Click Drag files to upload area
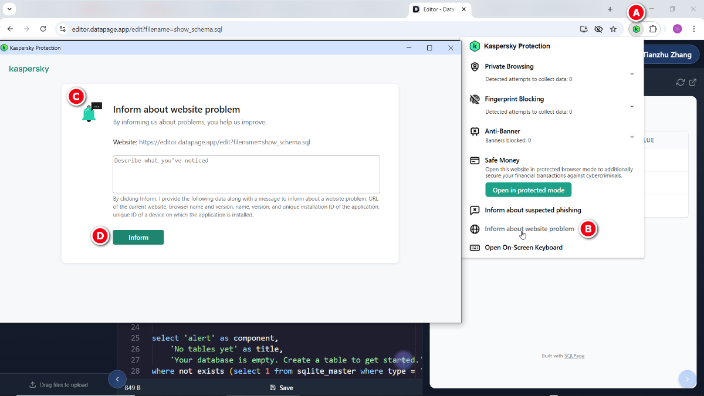 tap(59, 385)
